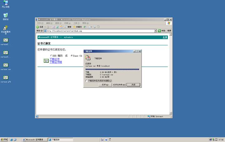The width and height of the screenshot is (225, 142).
Task: Select the Base 64 radio button
Action: pos(72,56)
